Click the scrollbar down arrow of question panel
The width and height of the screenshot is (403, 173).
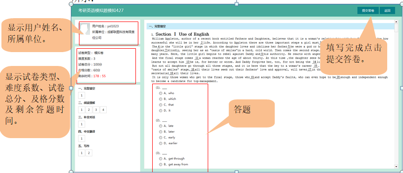pyautogui.click(x=397, y=167)
